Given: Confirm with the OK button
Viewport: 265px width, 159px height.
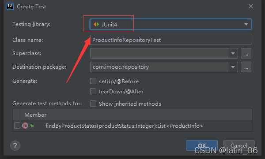Looking at the screenshot, I should pos(202,145).
